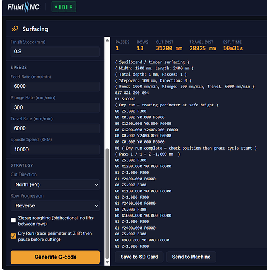Image resolution: width=267 pixels, height=270 pixels.
Task: Click the Generate G-code button
Action: [x=55, y=257]
